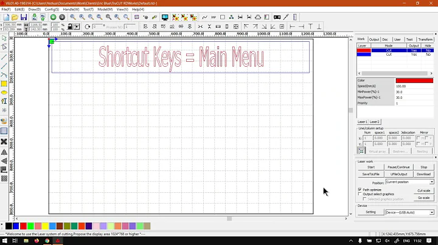Open the Device USB:Auto dropdown

pos(410,212)
